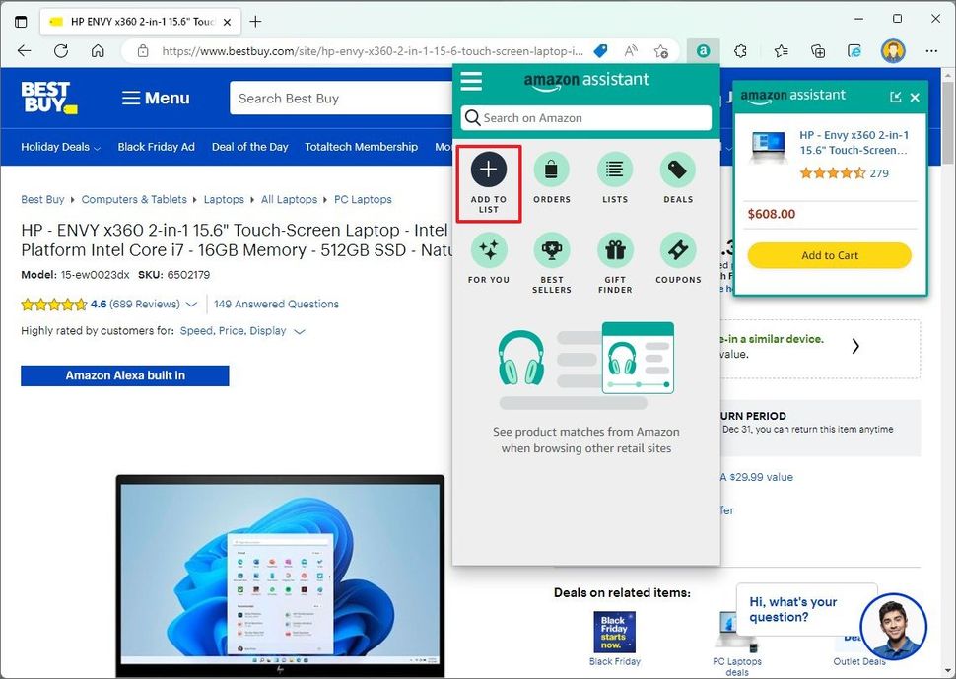Select the Deal of the Day menu item
956x679 pixels.
pyautogui.click(x=250, y=146)
